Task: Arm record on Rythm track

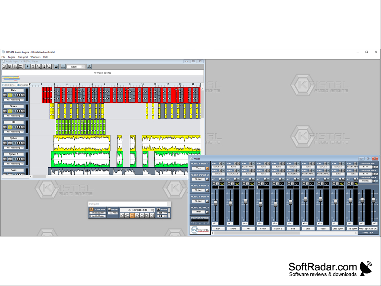Action: coord(18,143)
